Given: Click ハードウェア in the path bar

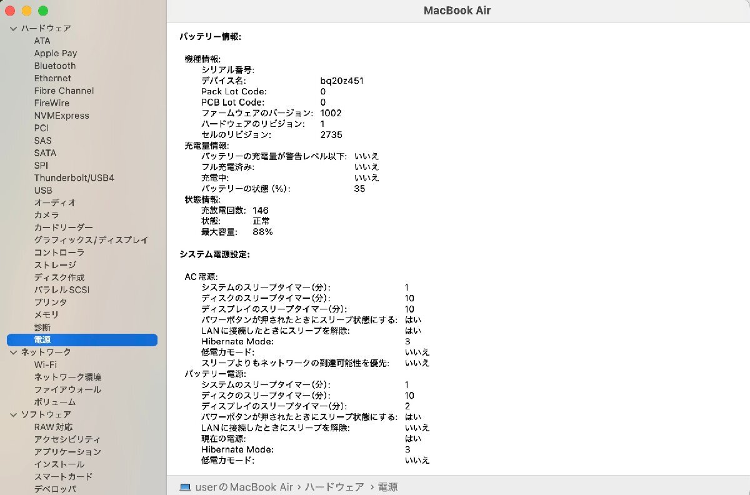Looking at the screenshot, I should click(x=334, y=487).
